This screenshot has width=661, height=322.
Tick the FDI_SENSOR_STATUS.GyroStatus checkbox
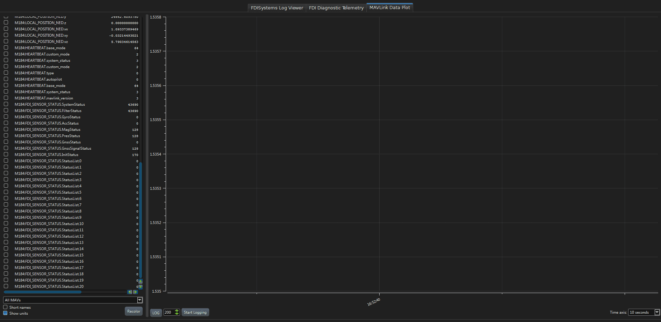point(6,117)
